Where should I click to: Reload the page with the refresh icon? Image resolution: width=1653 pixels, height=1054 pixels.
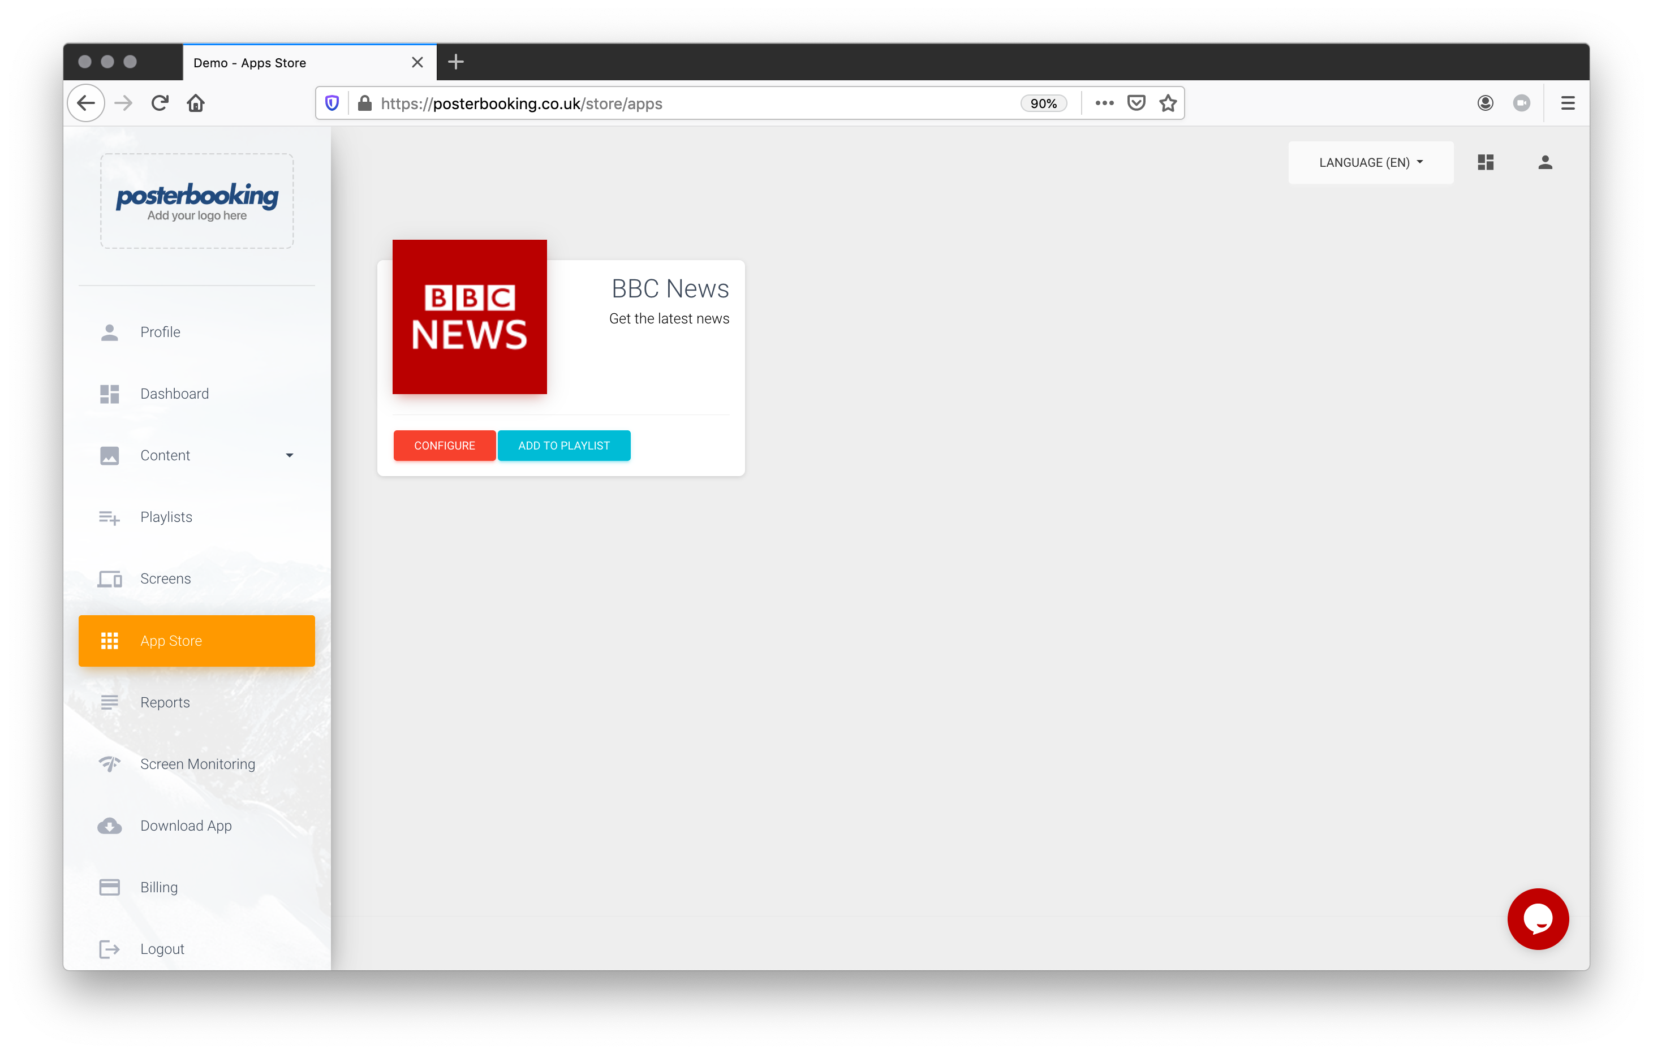pyautogui.click(x=160, y=103)
